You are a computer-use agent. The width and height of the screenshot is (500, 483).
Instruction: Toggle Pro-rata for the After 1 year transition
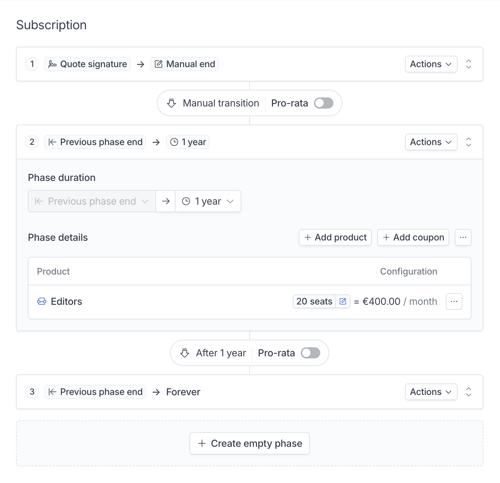tap(311, 353)
